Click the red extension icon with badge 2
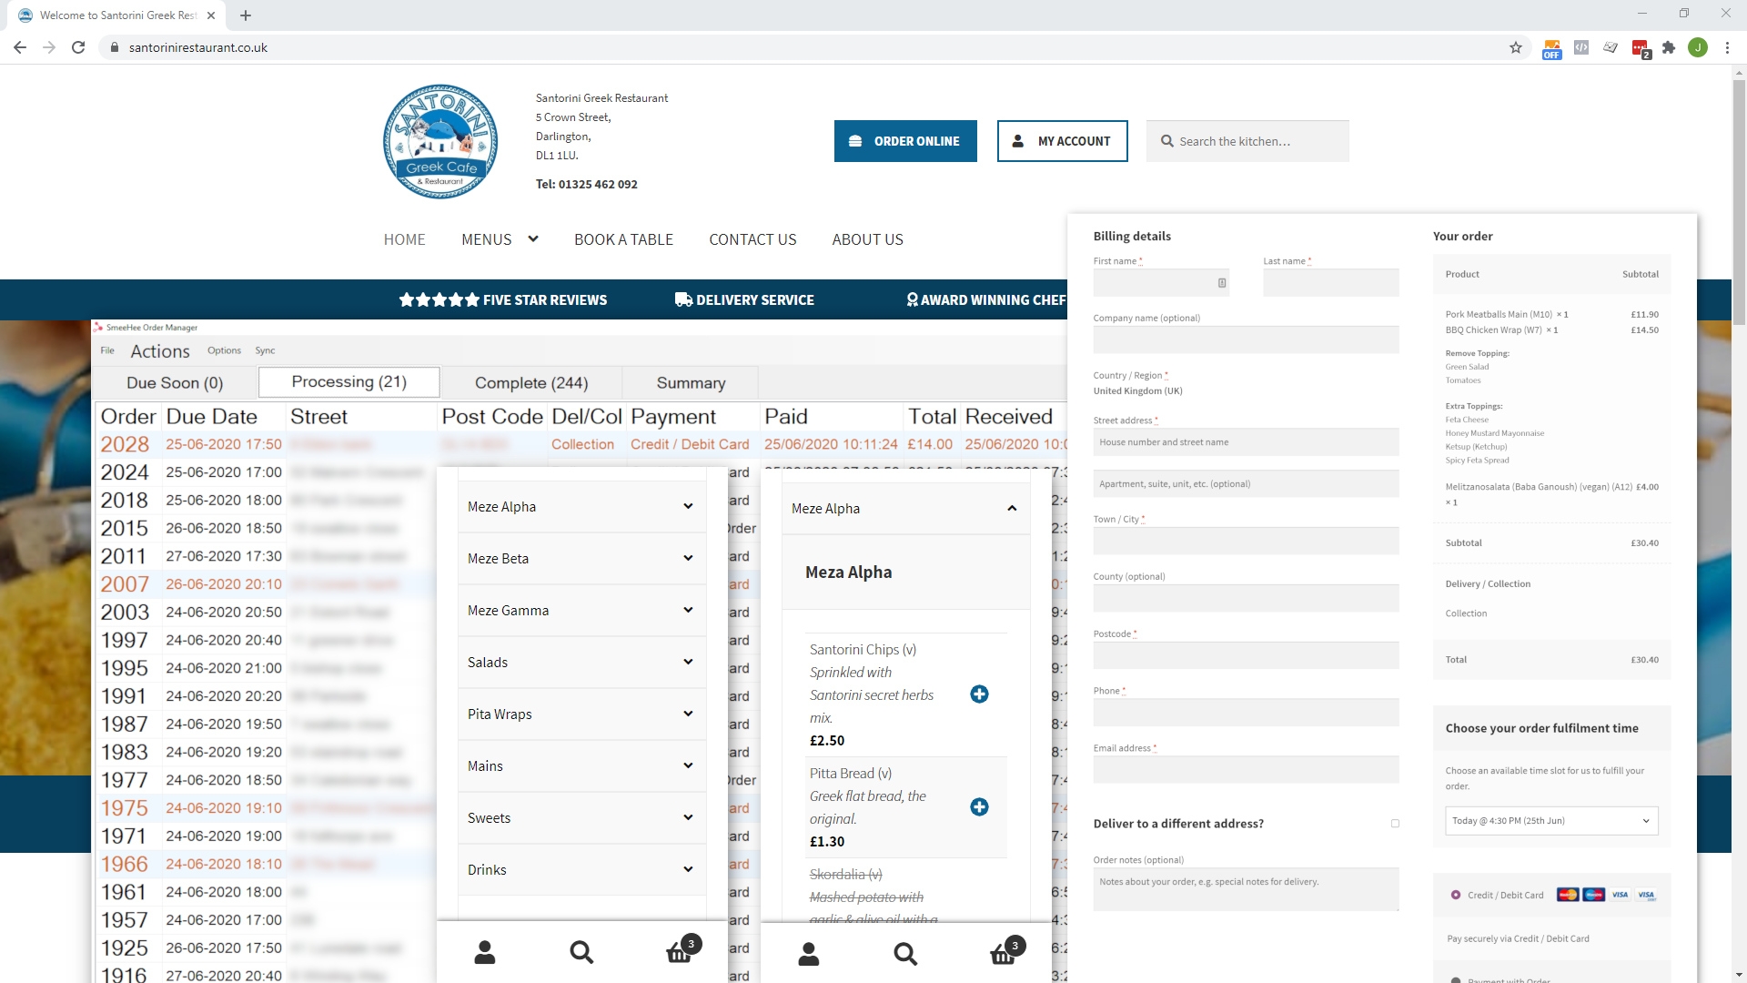1747x983 pixels. tap(1641, 48)
